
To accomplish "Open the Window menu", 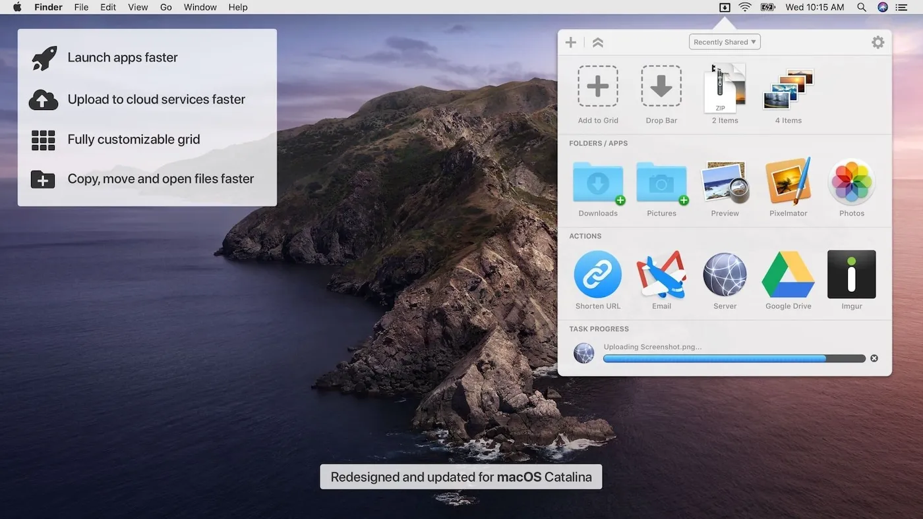I will pos(200,7).
